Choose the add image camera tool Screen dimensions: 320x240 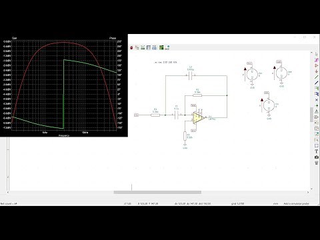point(317,157)
